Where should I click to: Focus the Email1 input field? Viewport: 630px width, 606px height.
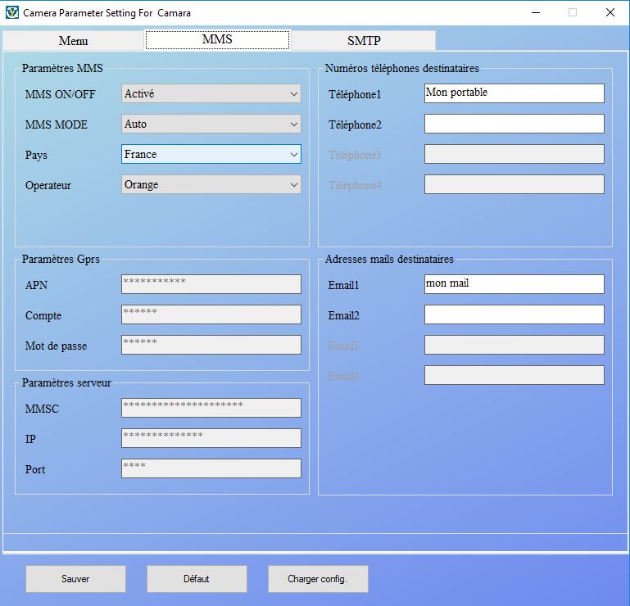point(514,284)
